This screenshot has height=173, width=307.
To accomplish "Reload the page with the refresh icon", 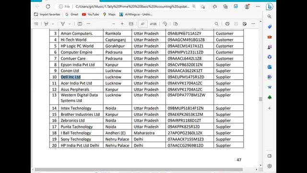I will click(48, 6).
